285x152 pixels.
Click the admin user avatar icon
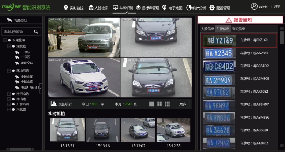[254, 6]
